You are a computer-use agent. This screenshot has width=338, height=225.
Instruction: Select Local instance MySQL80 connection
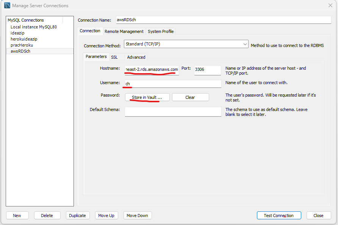point(34,27)
